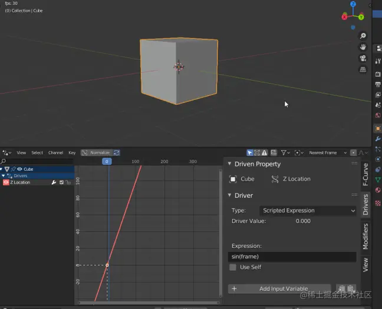Open the World properties globe icon
The width and height of the screenshot is (382, 309).
coord(378,115)
